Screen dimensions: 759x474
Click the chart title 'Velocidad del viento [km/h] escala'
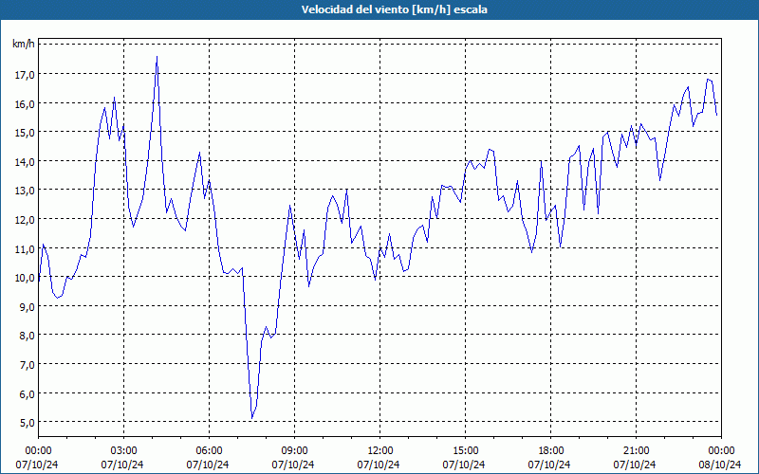click(394, 9)
